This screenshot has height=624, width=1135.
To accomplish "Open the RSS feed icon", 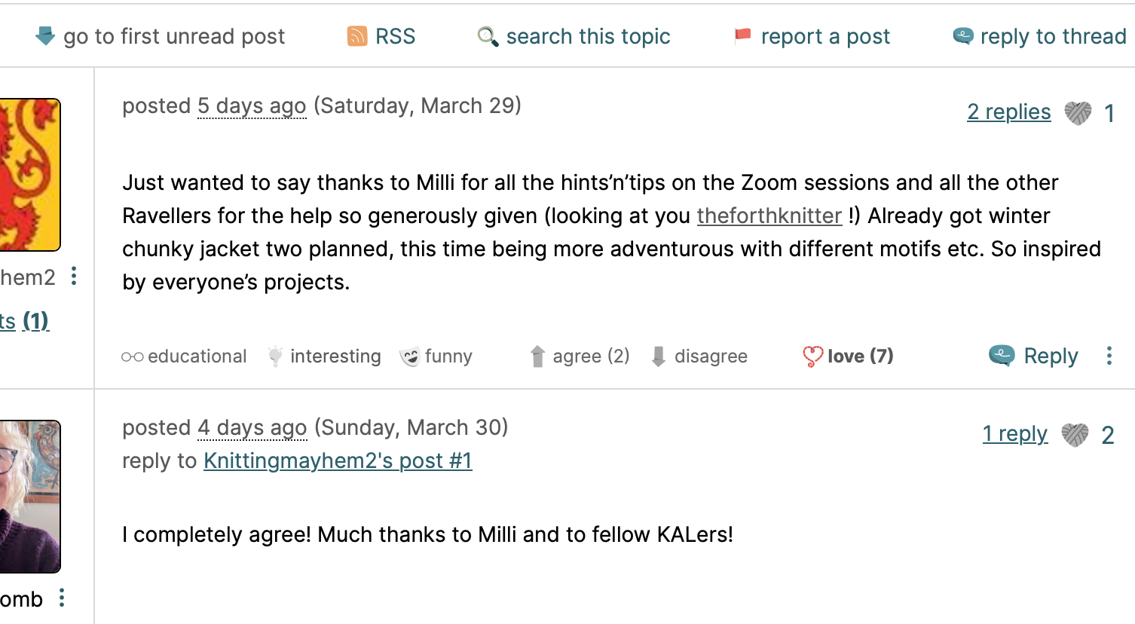I will (356, 35).
